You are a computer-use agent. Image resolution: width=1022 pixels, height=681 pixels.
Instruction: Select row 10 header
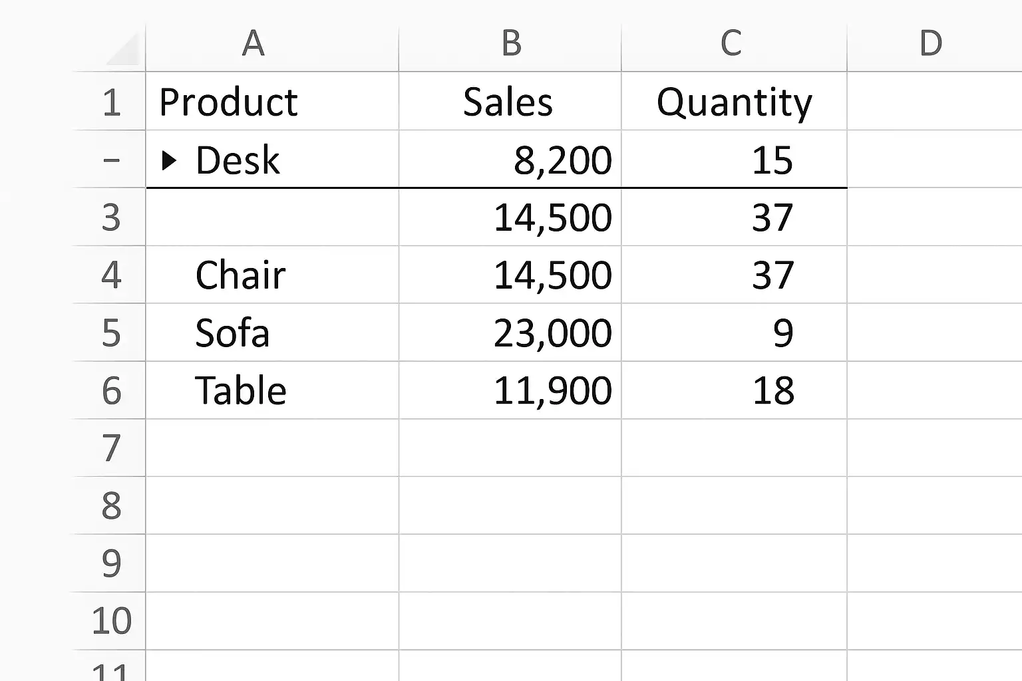[x=112, y=620]
